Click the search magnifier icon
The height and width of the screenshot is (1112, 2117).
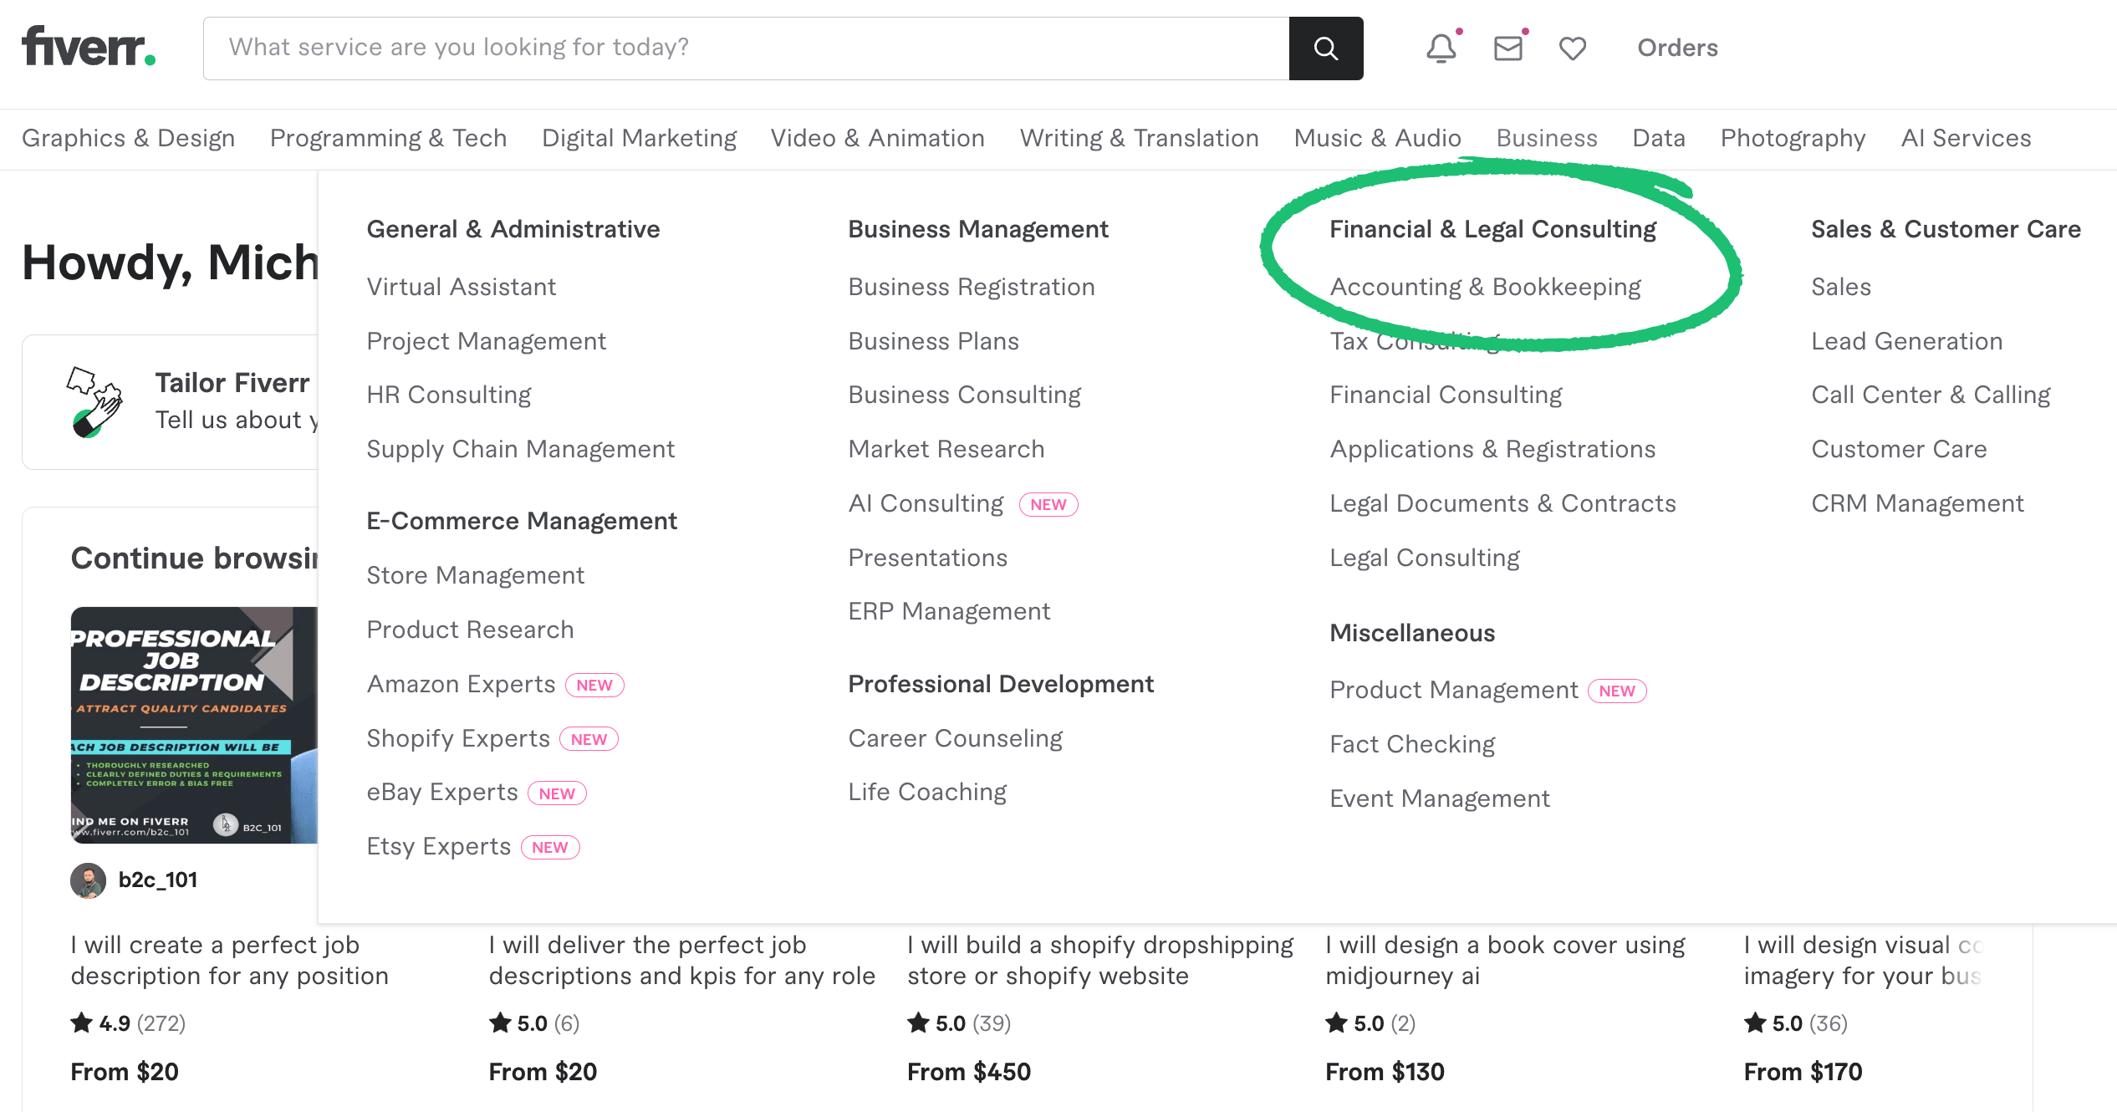(x=1326, y=48)
